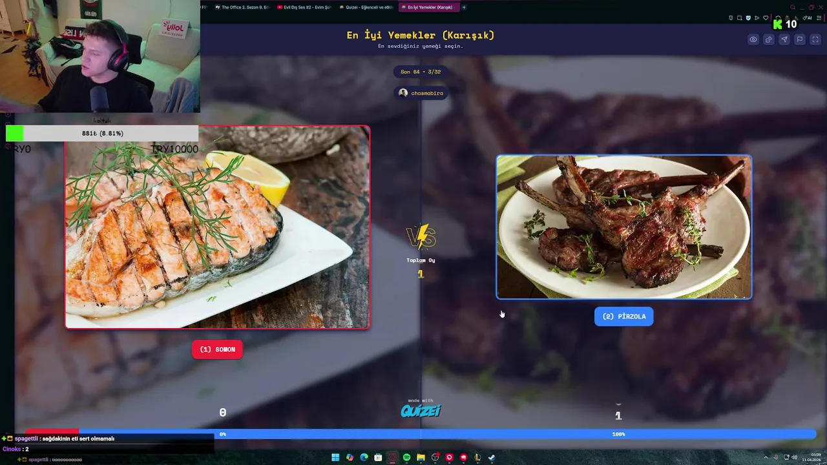Open the system tray hidden icons chevron
This screenshot has height=465, width=827.
(x=766, y=457)
